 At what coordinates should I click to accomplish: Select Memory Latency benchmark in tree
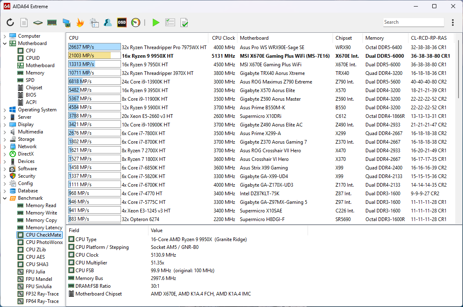[x=44, y=228]
